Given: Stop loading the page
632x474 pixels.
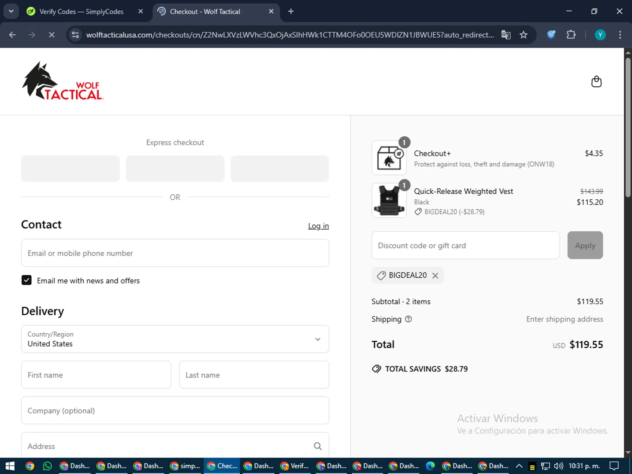Looking at the screenshot, I should click(x=51, y=35).
